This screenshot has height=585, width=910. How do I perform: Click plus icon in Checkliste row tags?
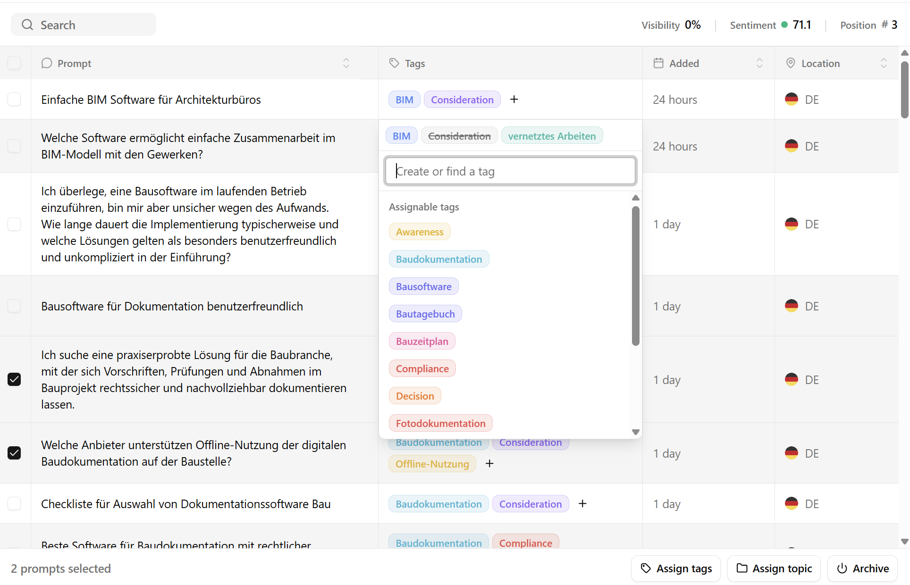coord(582,504)
